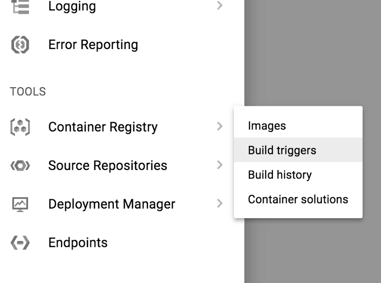Viewport: 381px width, 283px height.
Task: Go to the Endpoints page
Action: pyautogui.click(x=78, y=243)
